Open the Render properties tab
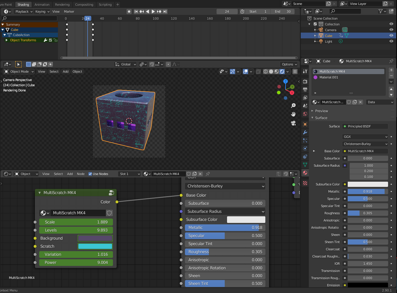This screenshot has width=397, height=293. [305, 81]
